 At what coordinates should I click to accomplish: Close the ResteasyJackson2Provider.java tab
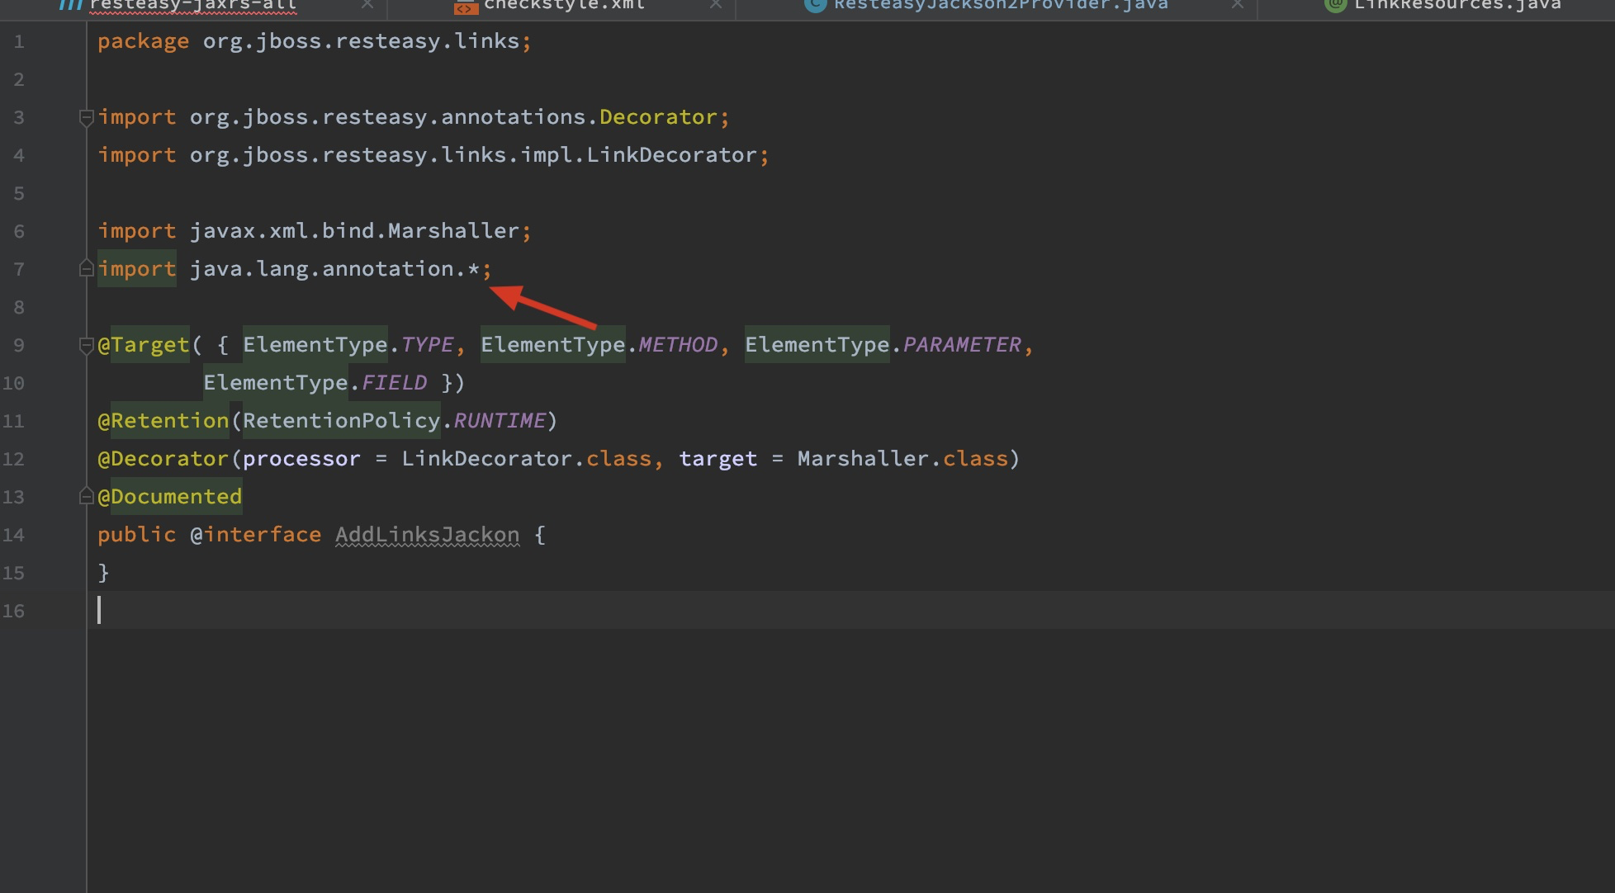1237,5
